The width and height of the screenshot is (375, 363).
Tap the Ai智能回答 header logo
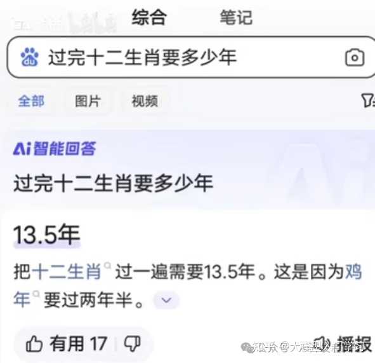[55, 149]
